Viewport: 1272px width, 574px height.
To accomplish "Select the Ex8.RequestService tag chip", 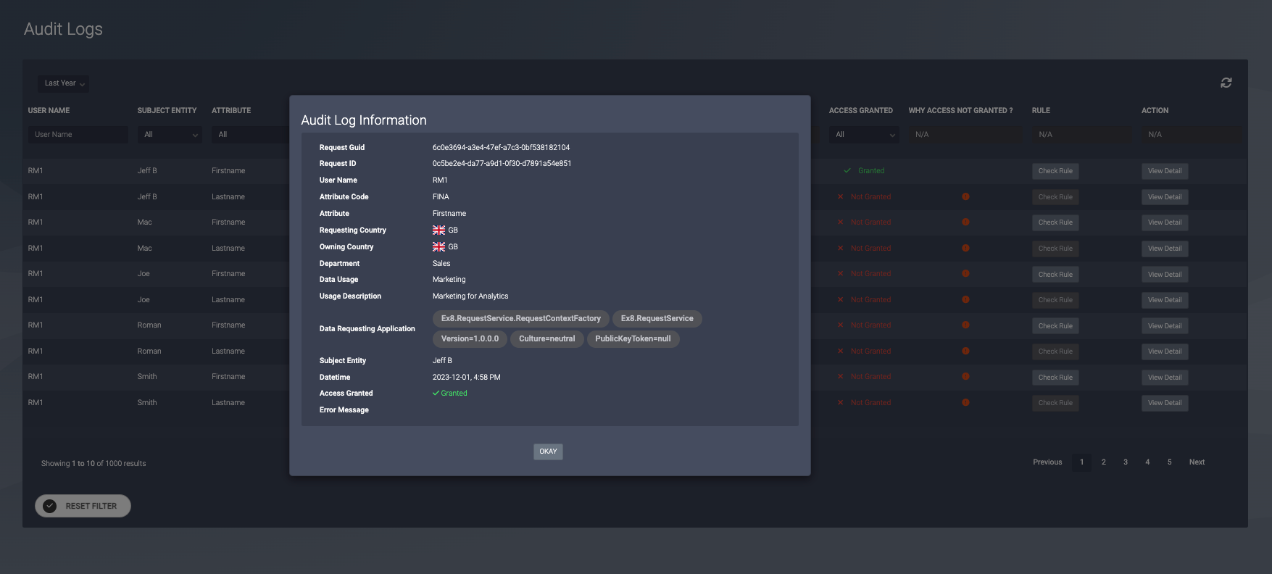I will 657,319.
